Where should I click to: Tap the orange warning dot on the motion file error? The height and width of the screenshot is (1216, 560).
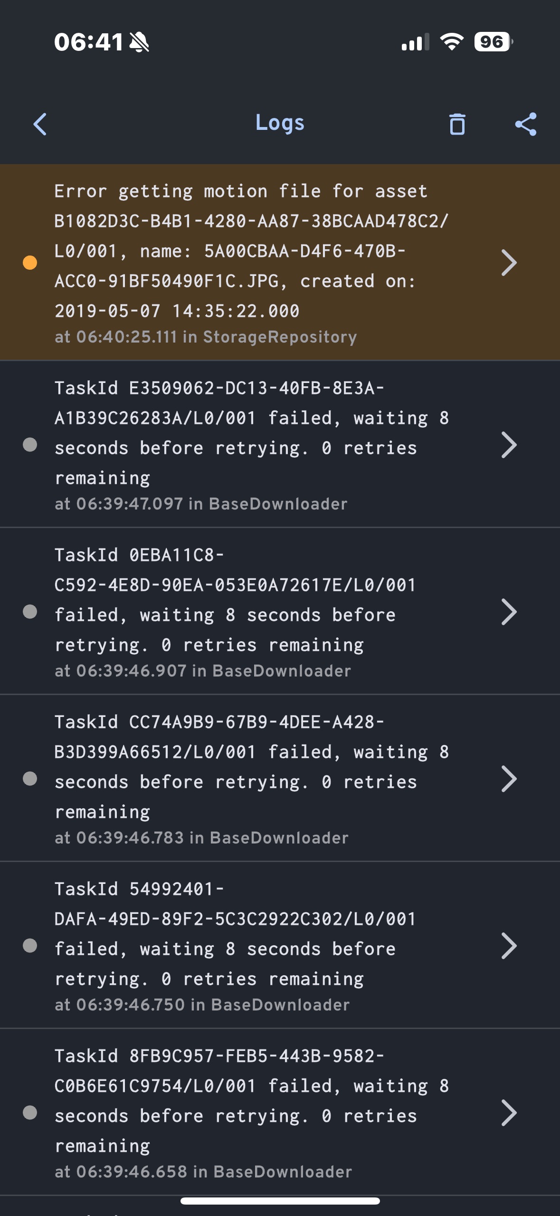point(30,263)
